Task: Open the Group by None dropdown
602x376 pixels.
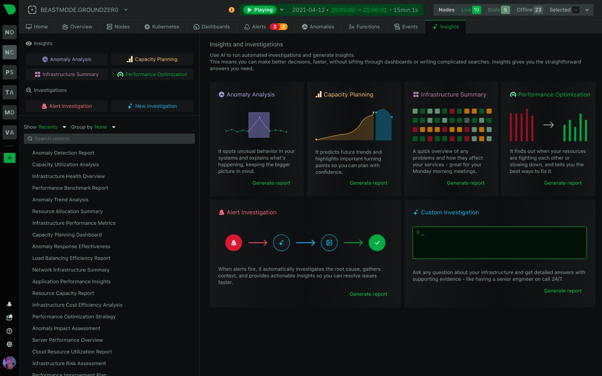Action: pos(106,127)
